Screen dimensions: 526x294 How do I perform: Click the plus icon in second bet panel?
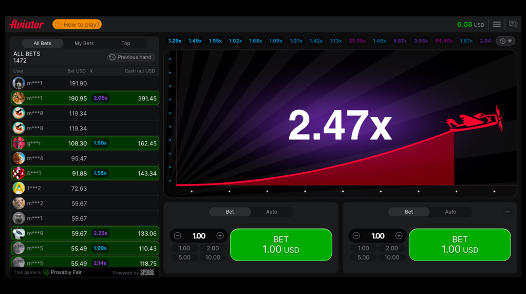point(399,236)
